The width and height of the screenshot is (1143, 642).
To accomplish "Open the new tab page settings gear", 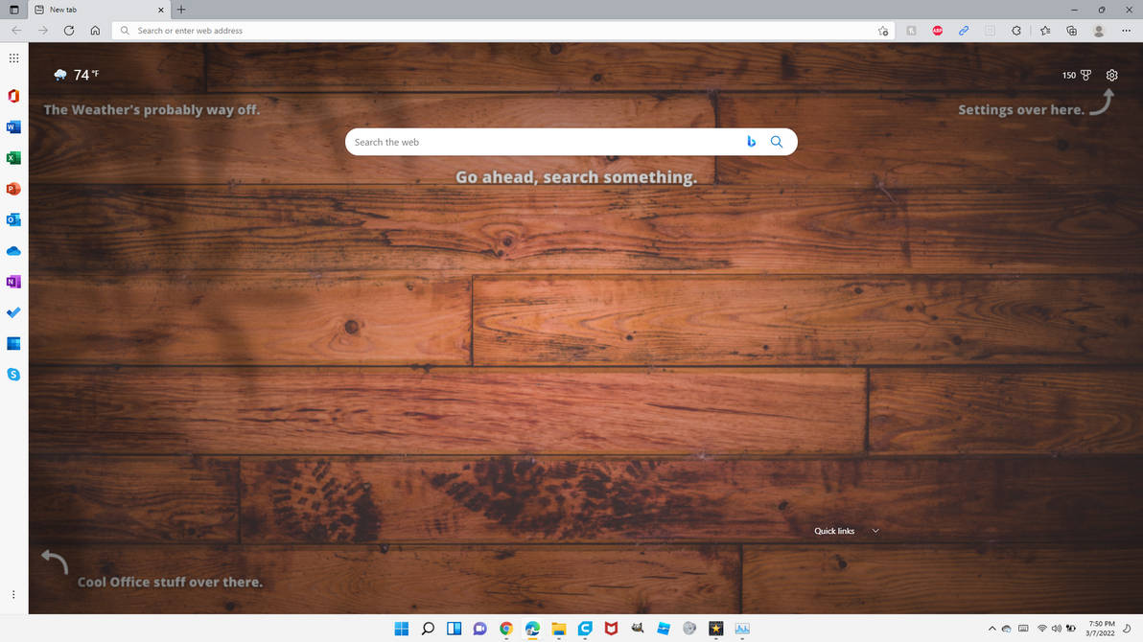I will [x=1111, y=75].
